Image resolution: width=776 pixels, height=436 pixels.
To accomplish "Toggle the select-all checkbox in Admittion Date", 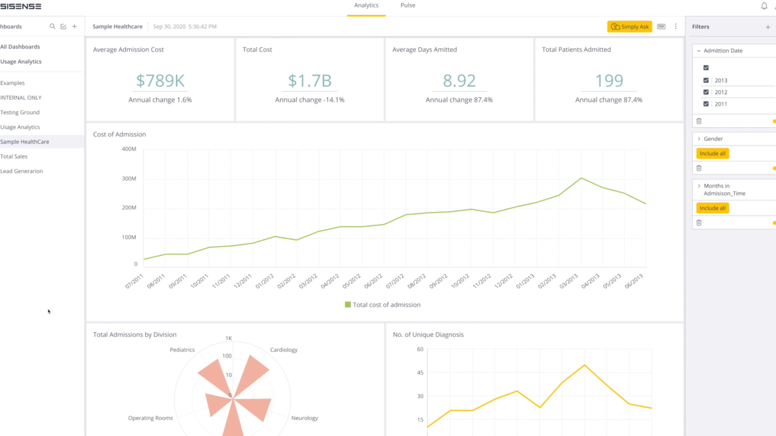I will 706,68.
